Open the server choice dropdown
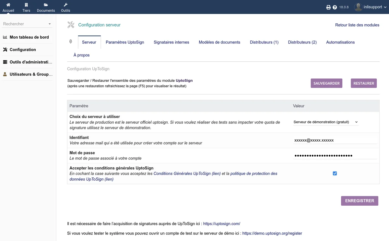This screenshot has width=389, height=241. (x=326, y=122)
